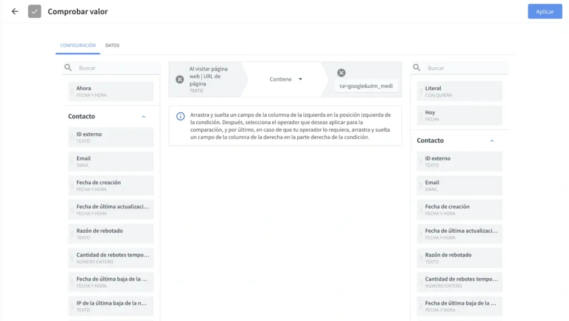Viewport: 569px width, 321px height.
Task: Select left Fecha de última actualización field
Action: click(x=111, y=209)
